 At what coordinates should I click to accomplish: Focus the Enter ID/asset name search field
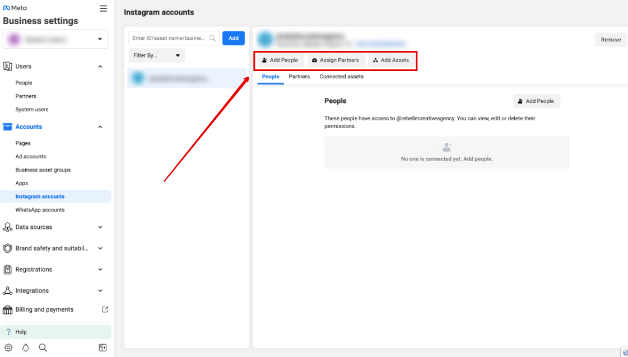click(x=174, y=38)
